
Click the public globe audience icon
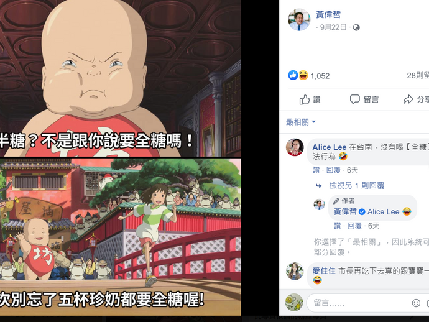[356, 27]
